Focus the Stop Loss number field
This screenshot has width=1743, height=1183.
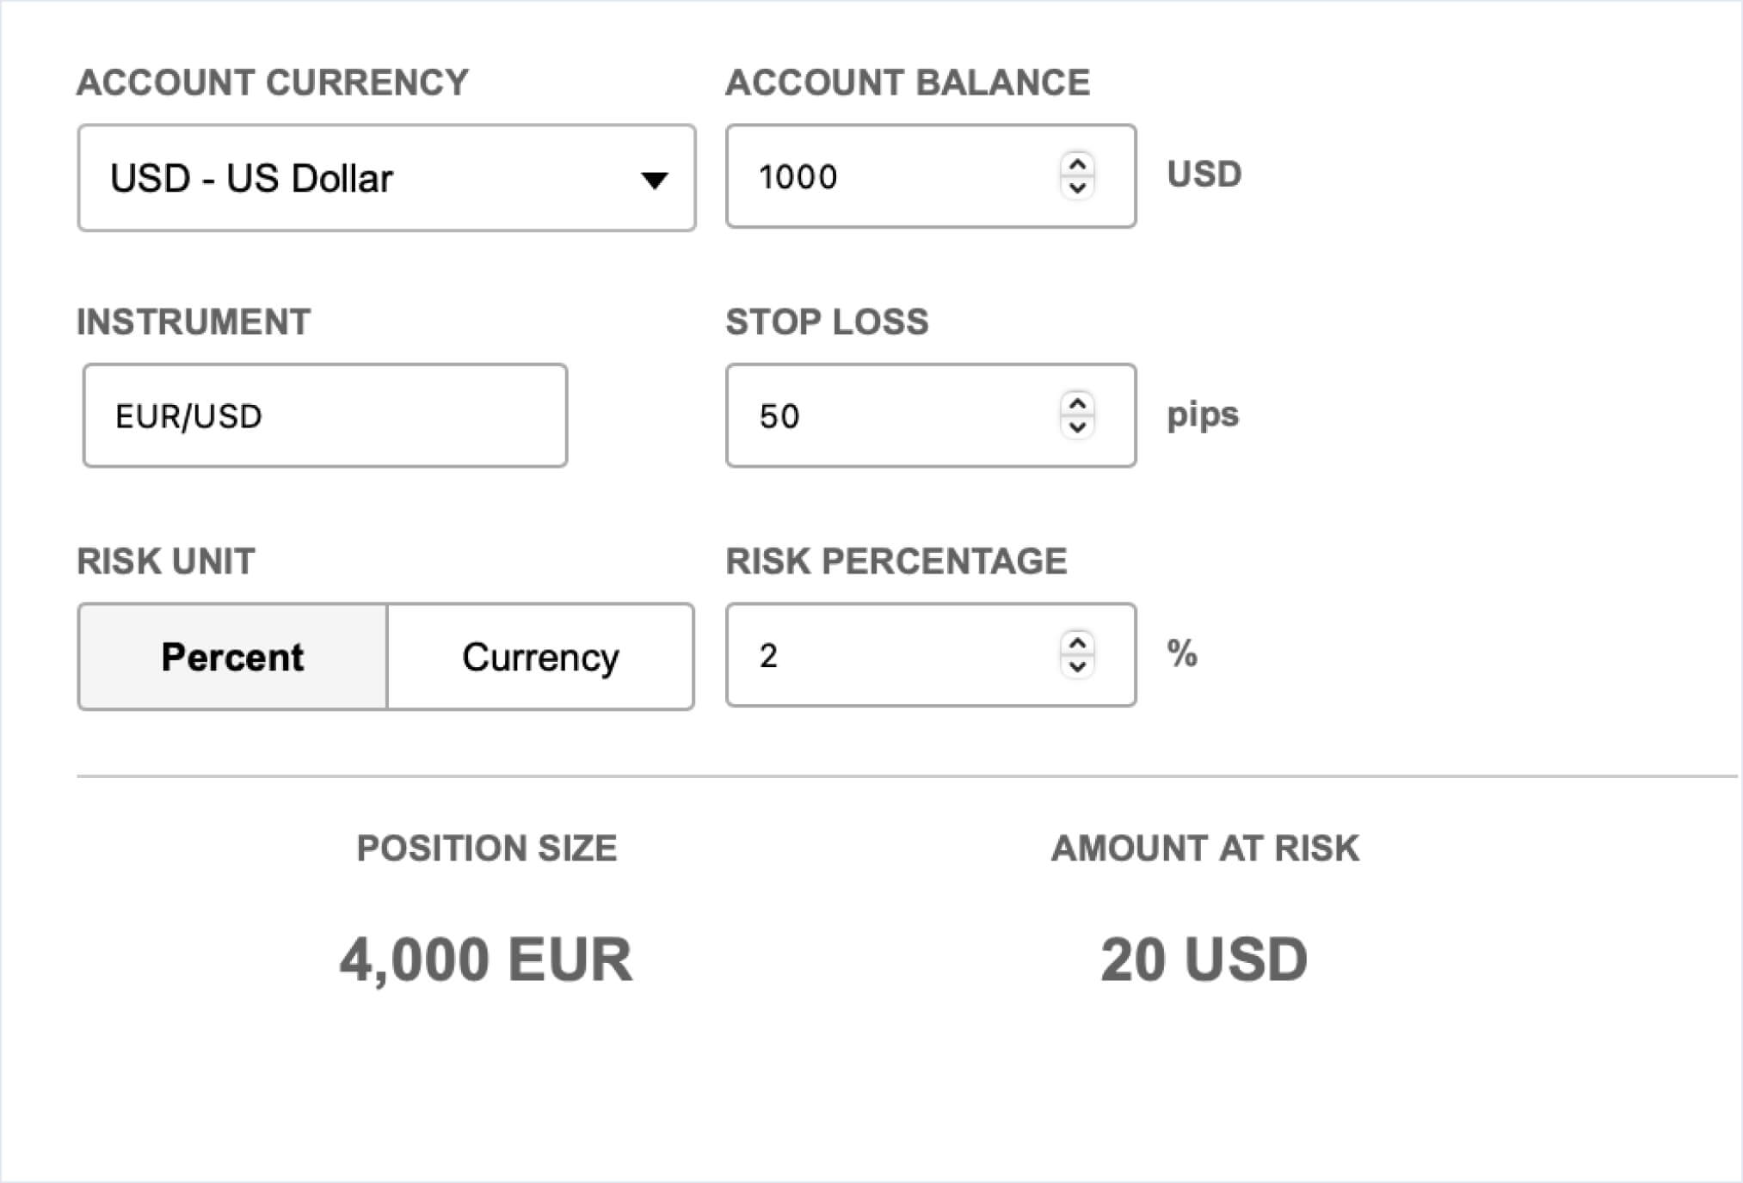point(895,416)
